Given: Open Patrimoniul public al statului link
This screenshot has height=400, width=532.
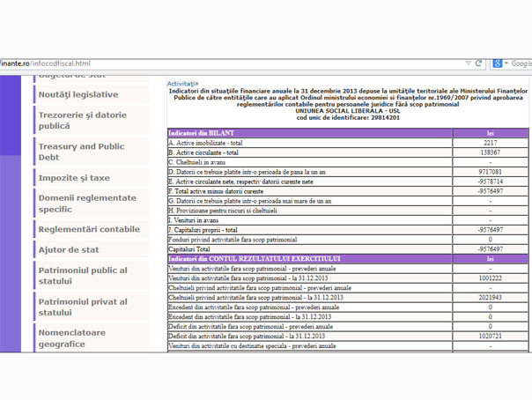Looking at the screenshot, I should (92, 276).
